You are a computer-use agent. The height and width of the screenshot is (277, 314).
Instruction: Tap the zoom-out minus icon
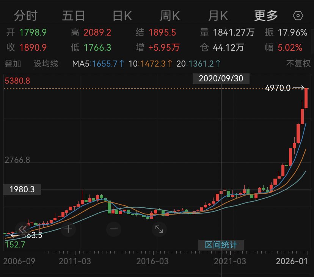click(113, 229)
